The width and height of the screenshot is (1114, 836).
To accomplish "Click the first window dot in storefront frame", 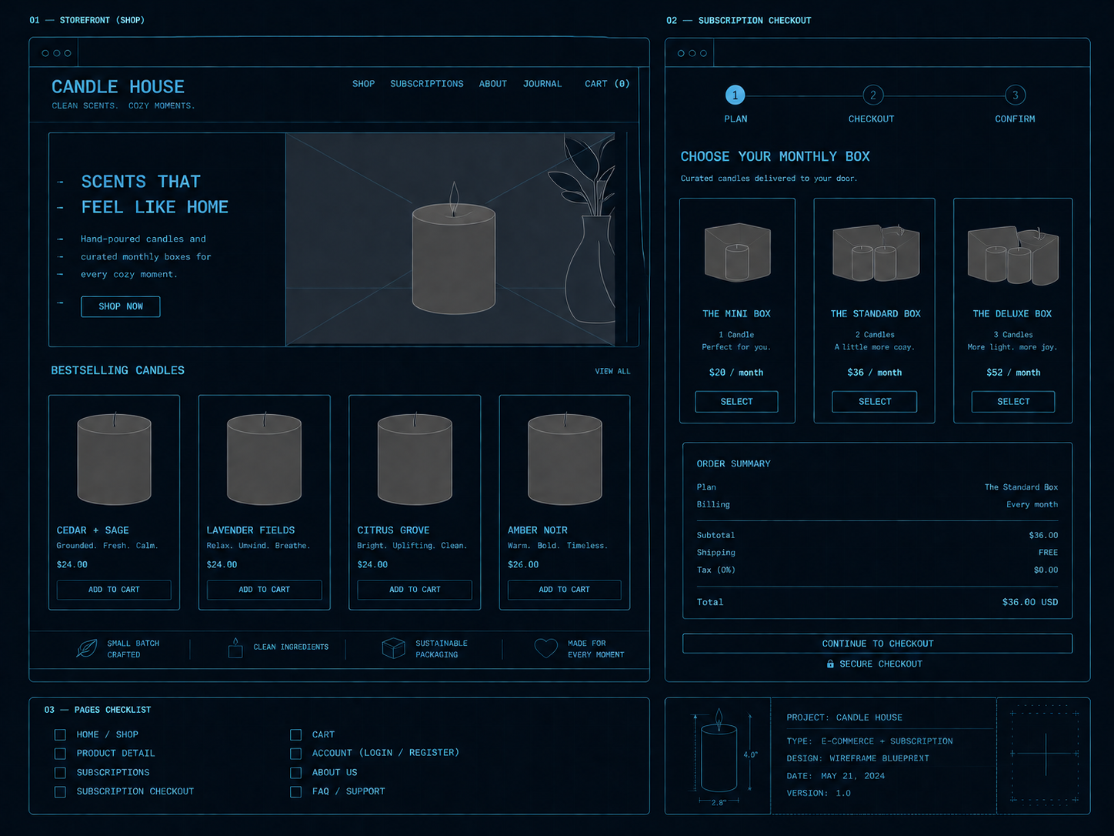I will point(45,53).
